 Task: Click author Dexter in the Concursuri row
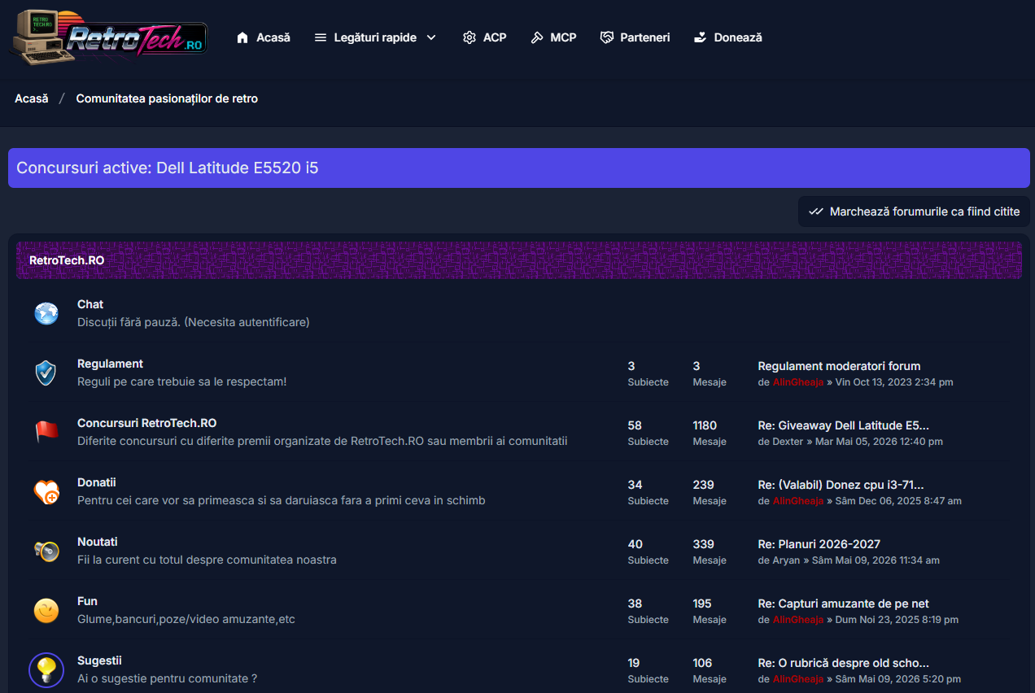click(x=788, y=442)
